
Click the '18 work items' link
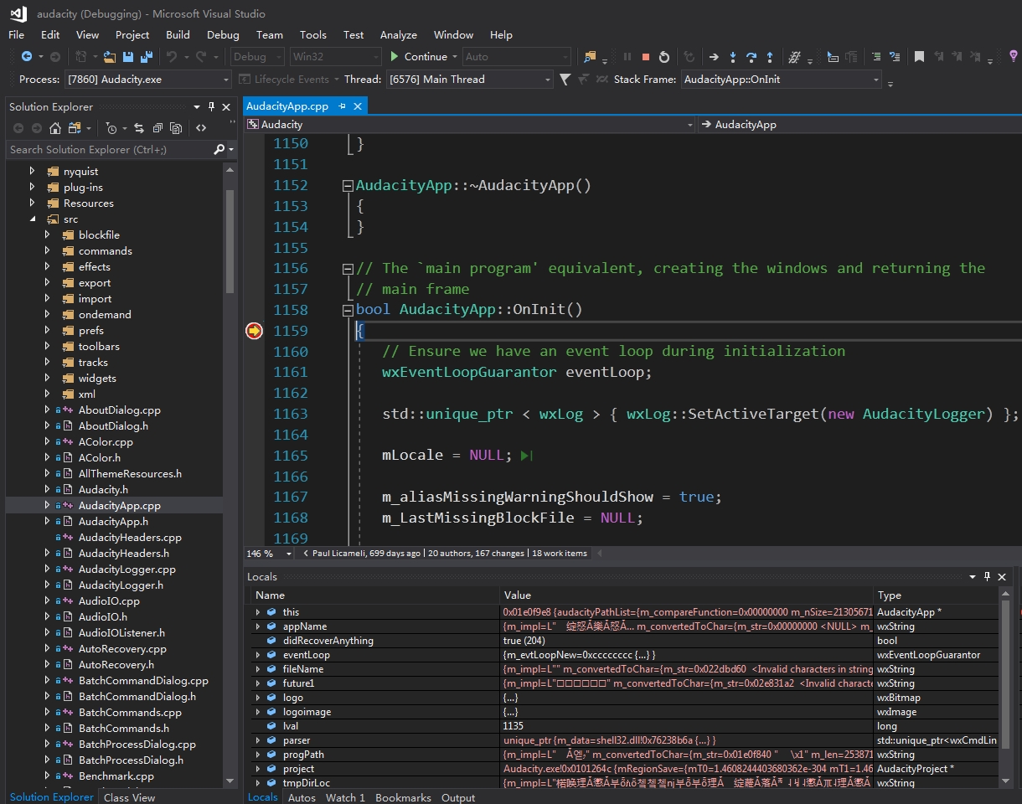(x=560, y=554)
